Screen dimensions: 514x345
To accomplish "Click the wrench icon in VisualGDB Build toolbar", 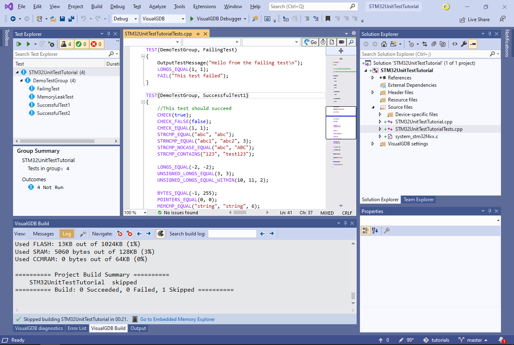I will 83,233.
